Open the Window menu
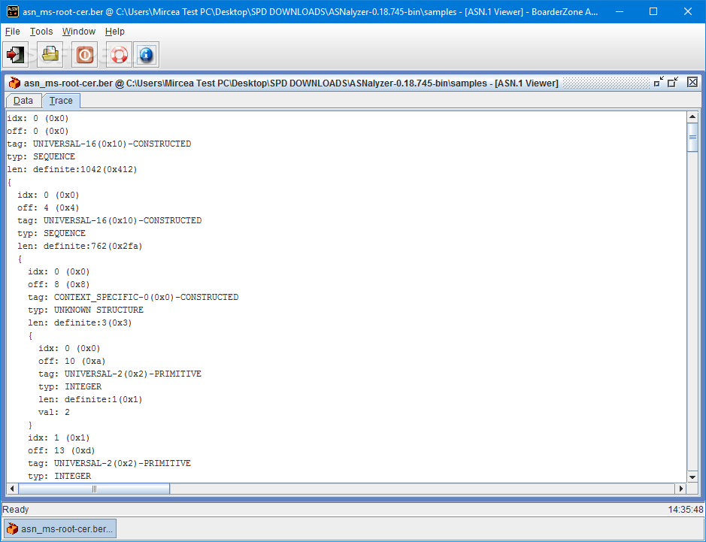This screenshot has width=706, height=542. click(79, 32)
